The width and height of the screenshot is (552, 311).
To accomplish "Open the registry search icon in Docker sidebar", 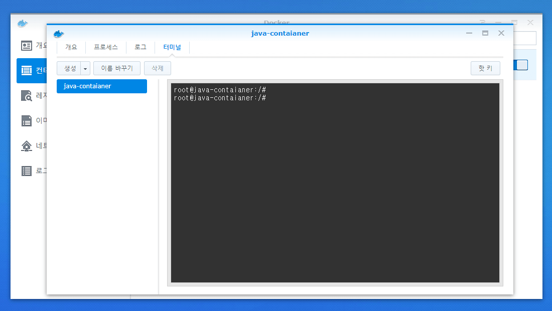I will pos(27,96).
